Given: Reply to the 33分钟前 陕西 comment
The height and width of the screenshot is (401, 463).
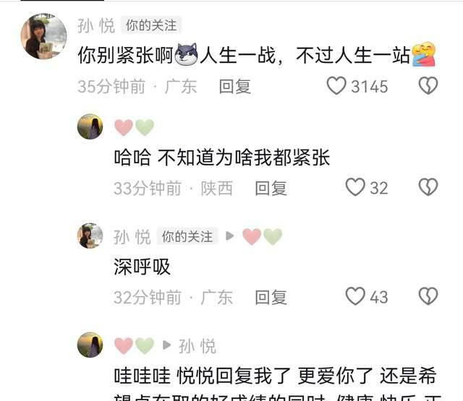Looking at the screenshot, I should pyautogui.click(x=271, y=188).
